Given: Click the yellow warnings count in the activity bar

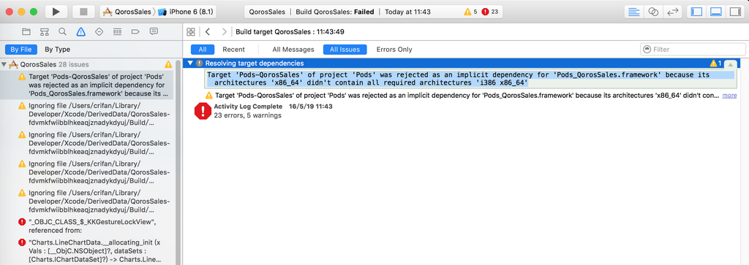Looking at the screenshot, I should (x=470, y=12).
